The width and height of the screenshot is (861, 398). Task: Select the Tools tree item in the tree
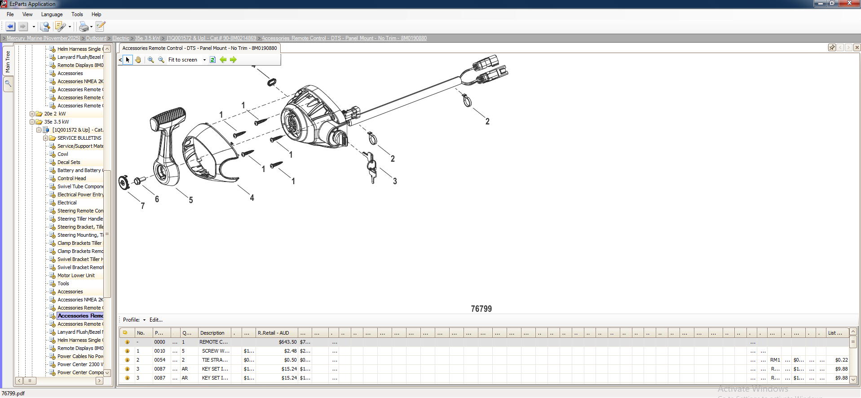coord(63,283)
